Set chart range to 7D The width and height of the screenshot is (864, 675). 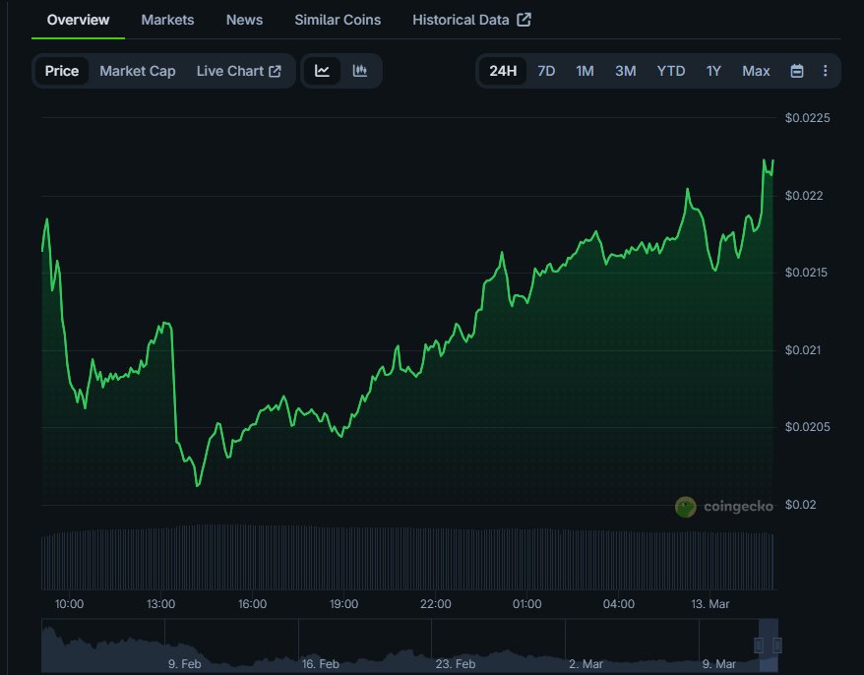tap(546, 71)
